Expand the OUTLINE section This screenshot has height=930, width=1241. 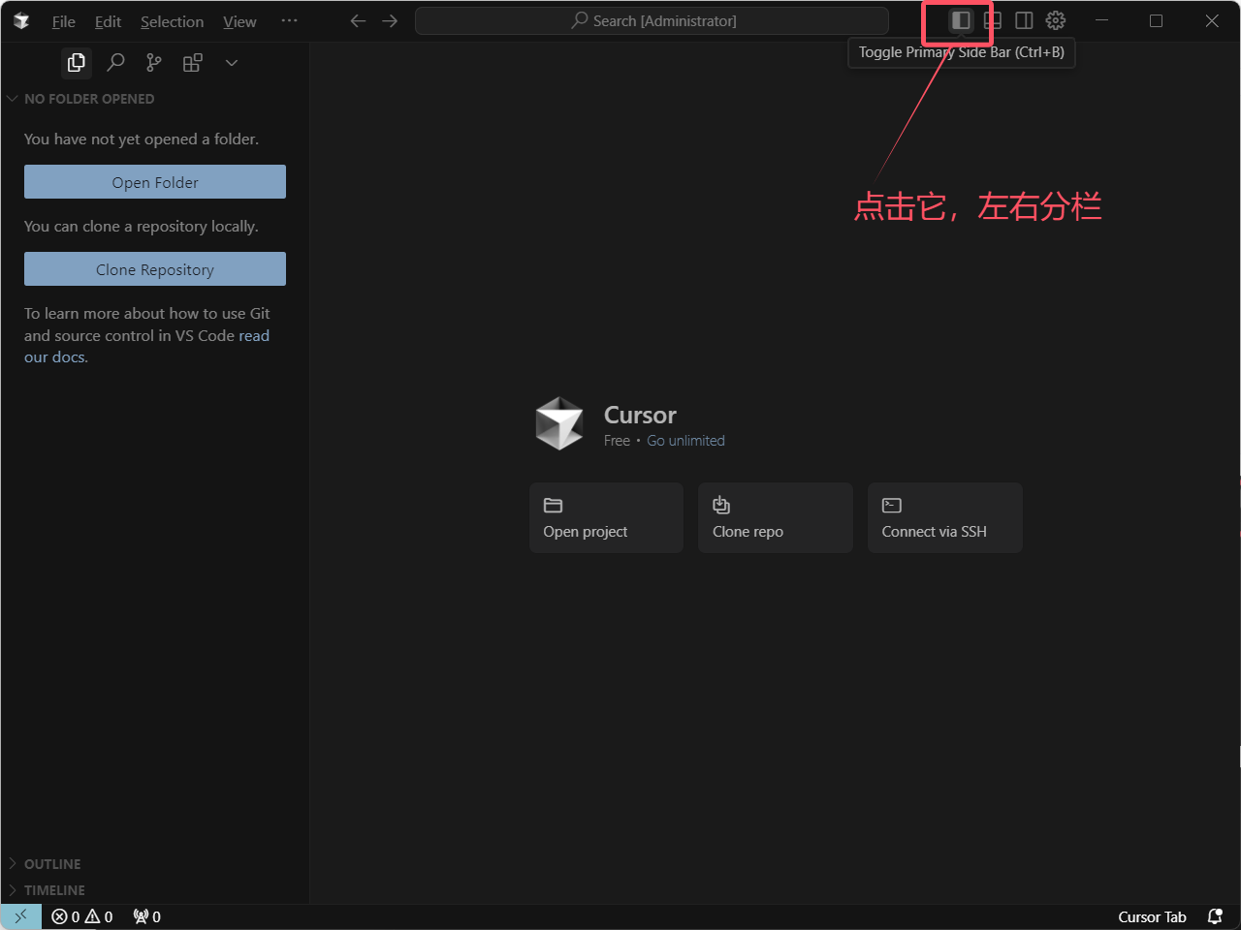coord(155,864)
